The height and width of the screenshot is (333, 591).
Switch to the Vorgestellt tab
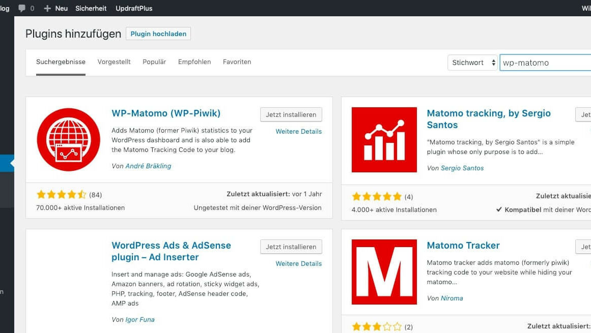pos(114,62)
